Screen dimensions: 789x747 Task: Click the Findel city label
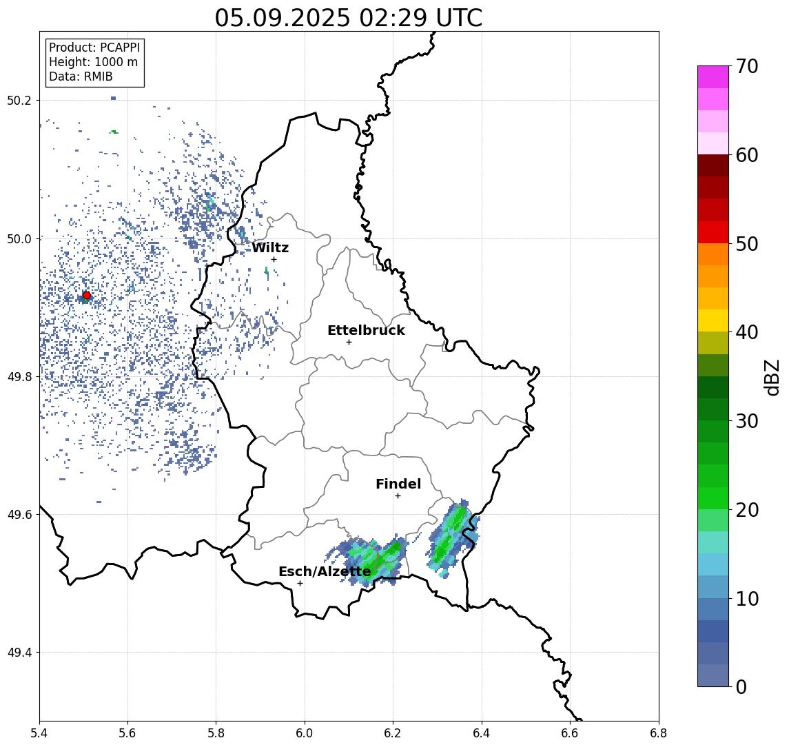tap(398, 484)
